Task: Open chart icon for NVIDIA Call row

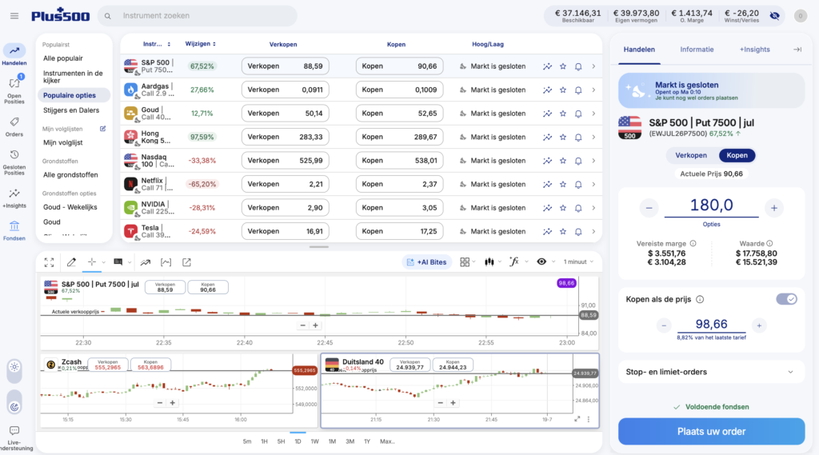Action: 547,208
